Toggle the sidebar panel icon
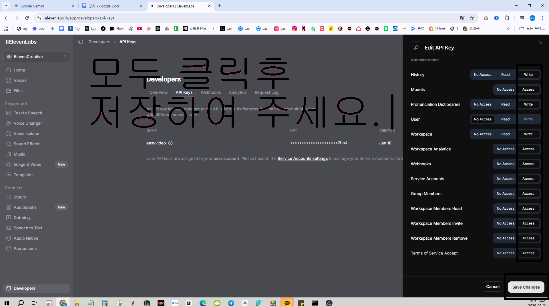The image size is (549, 306). point(81,42)
